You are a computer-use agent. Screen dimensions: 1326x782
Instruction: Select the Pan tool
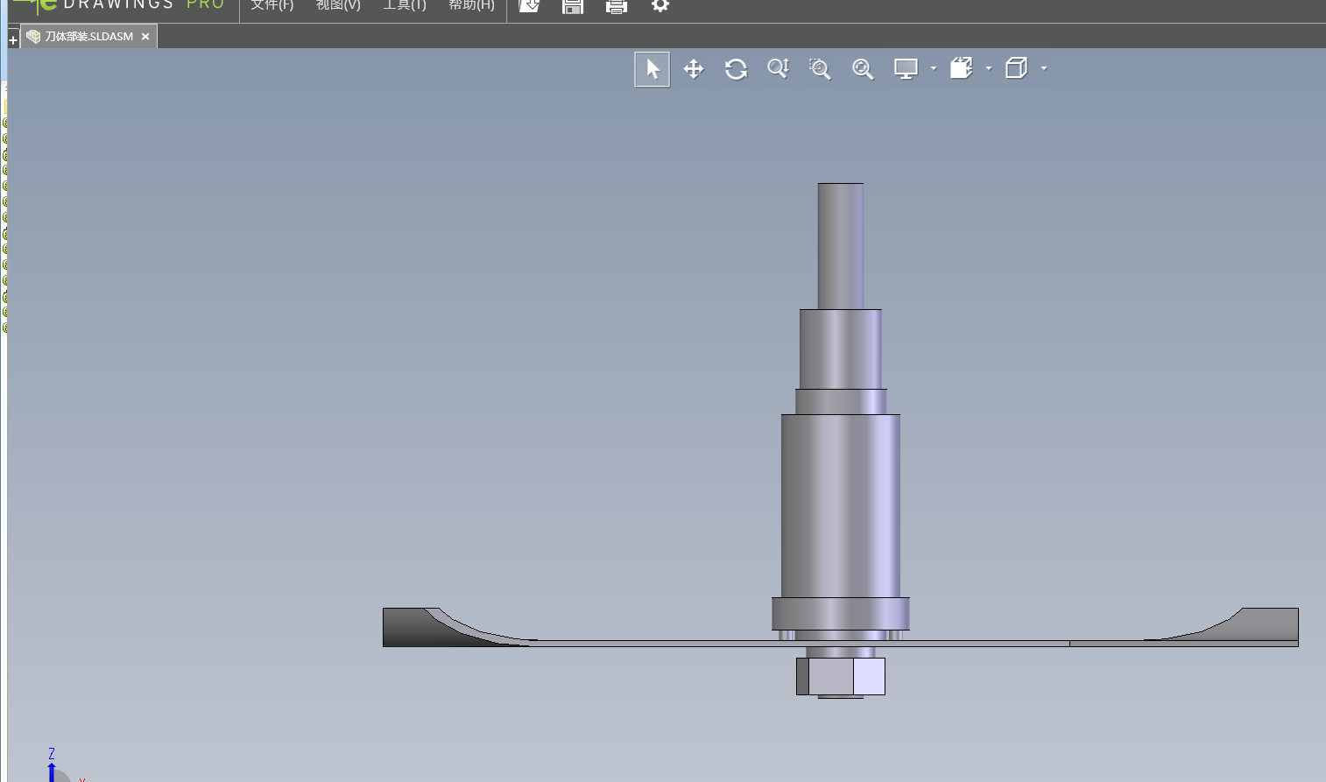694,69
